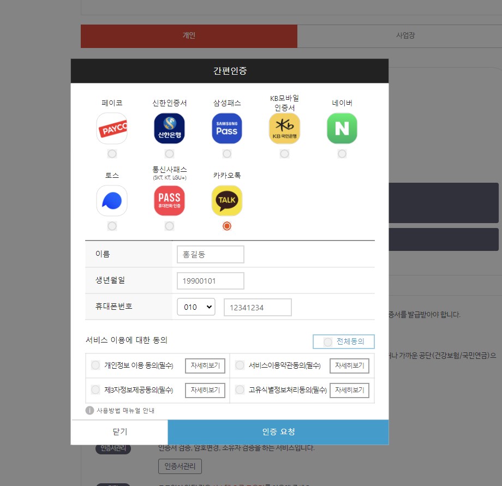Click the 통신사패스 label text
Viewport: 502px width, 486px height.
169,170
